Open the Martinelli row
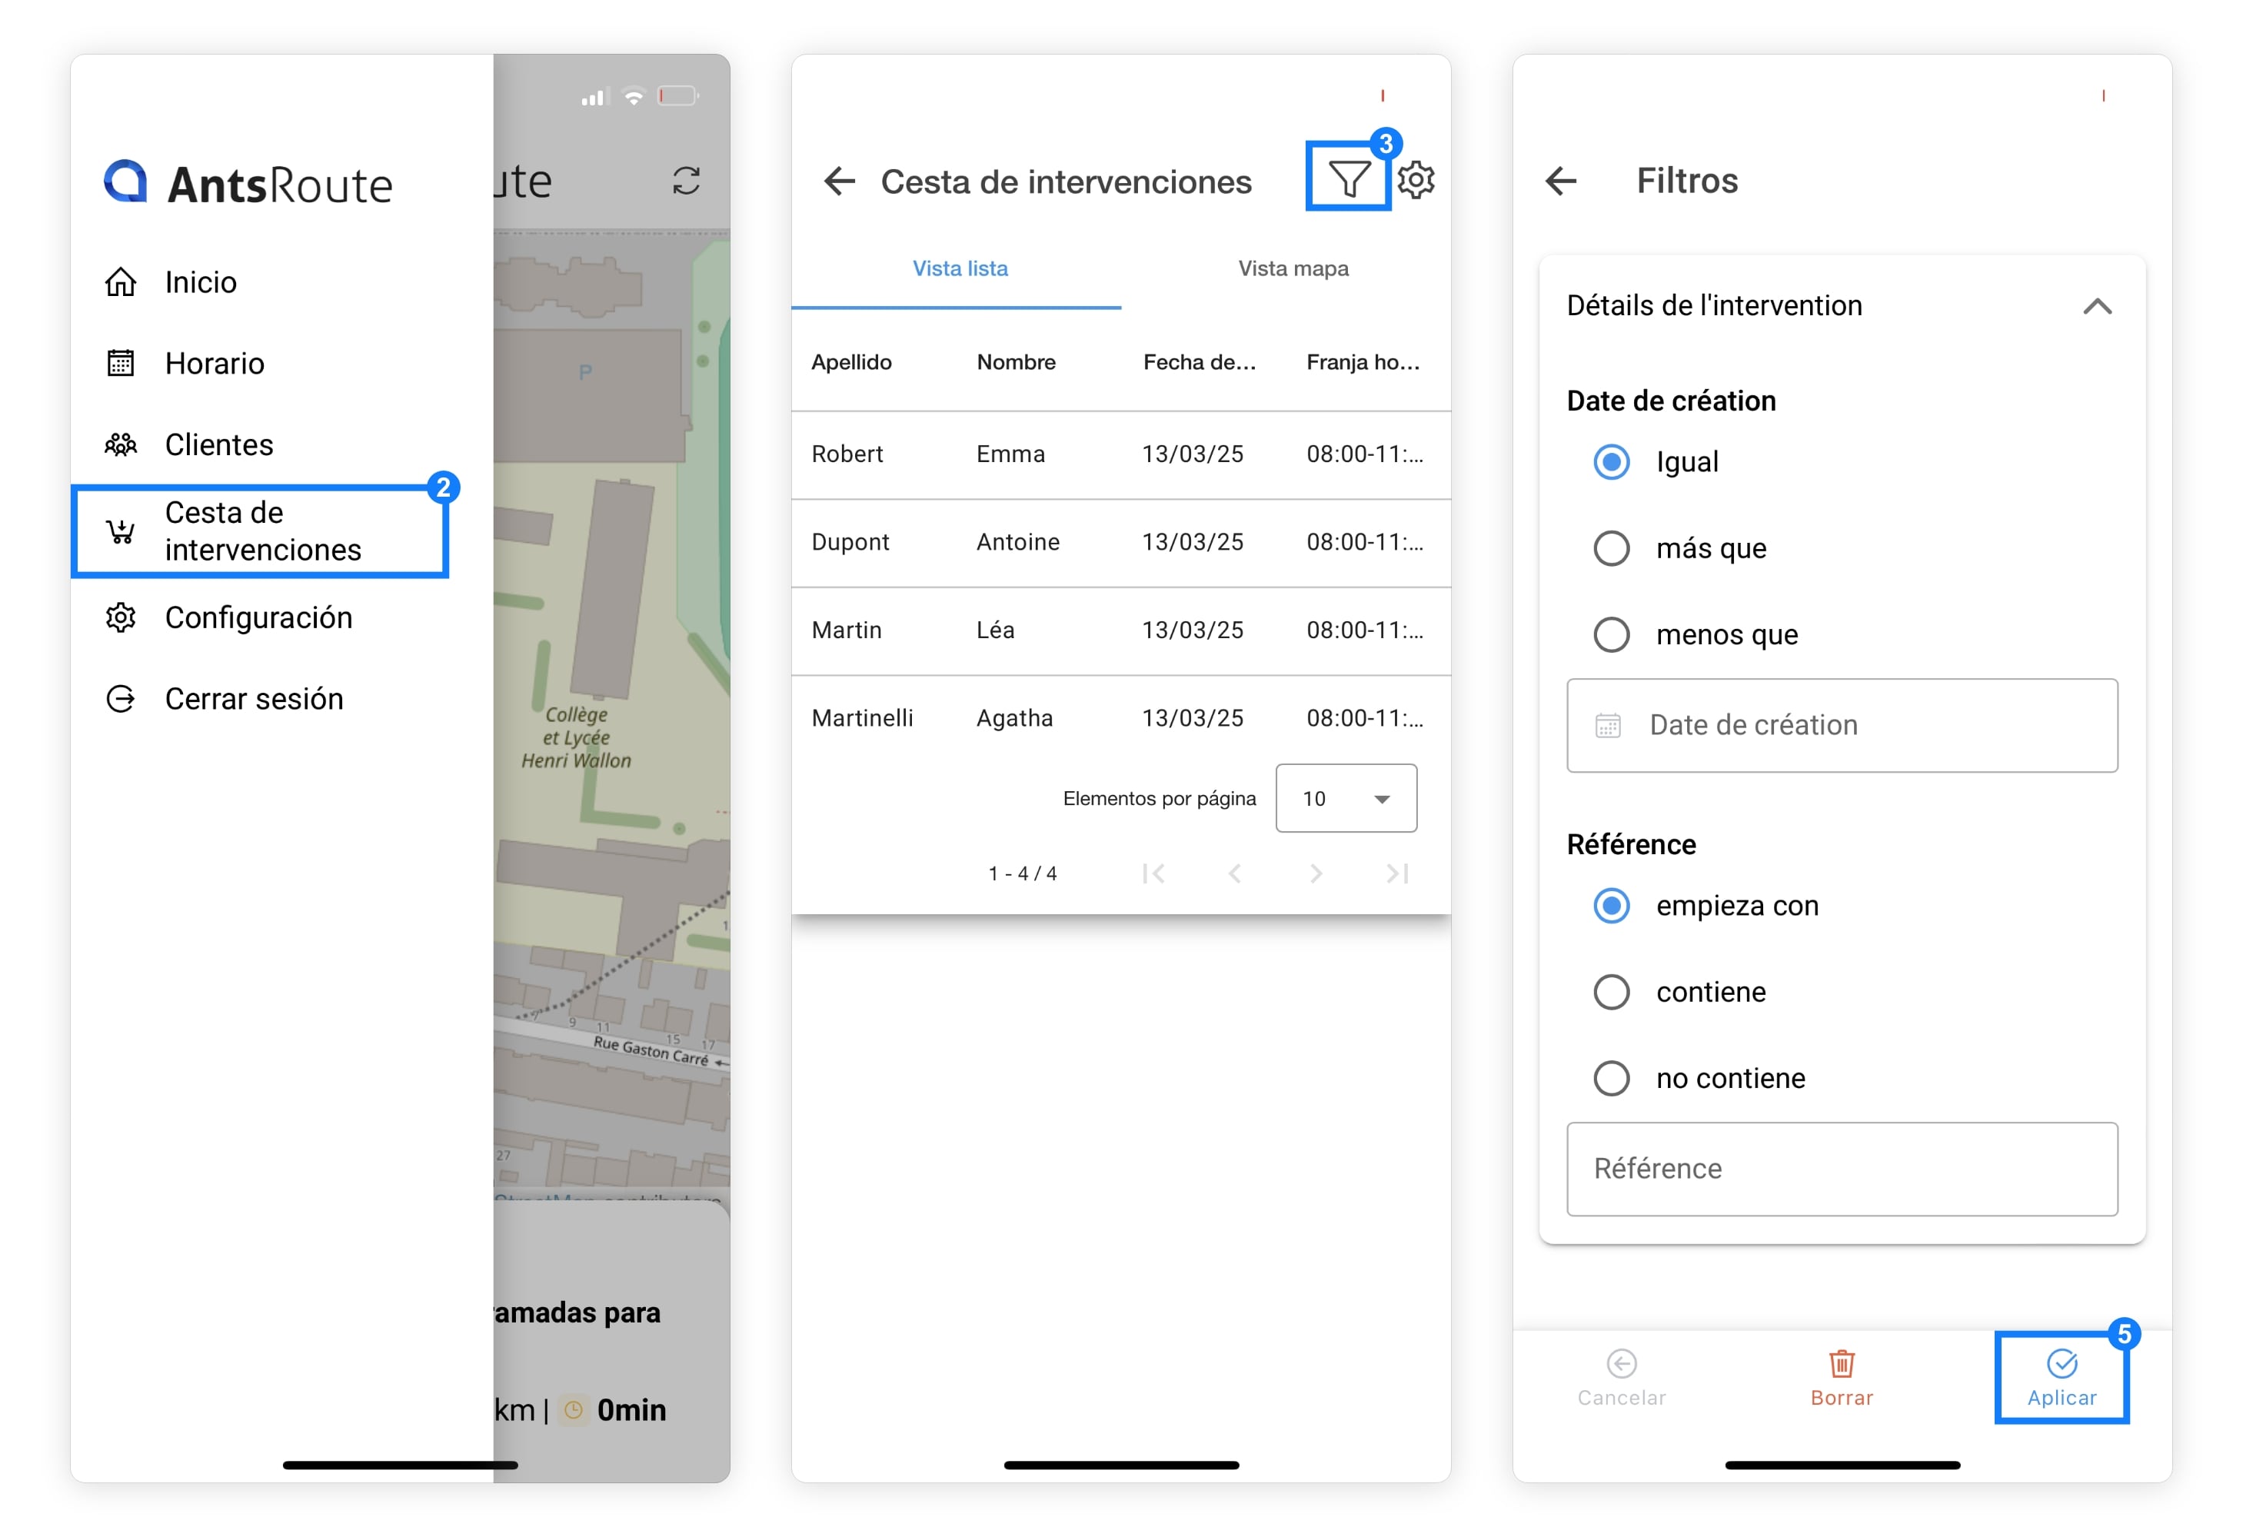Screen dimensions: 2243x1537 (1120, 718)
